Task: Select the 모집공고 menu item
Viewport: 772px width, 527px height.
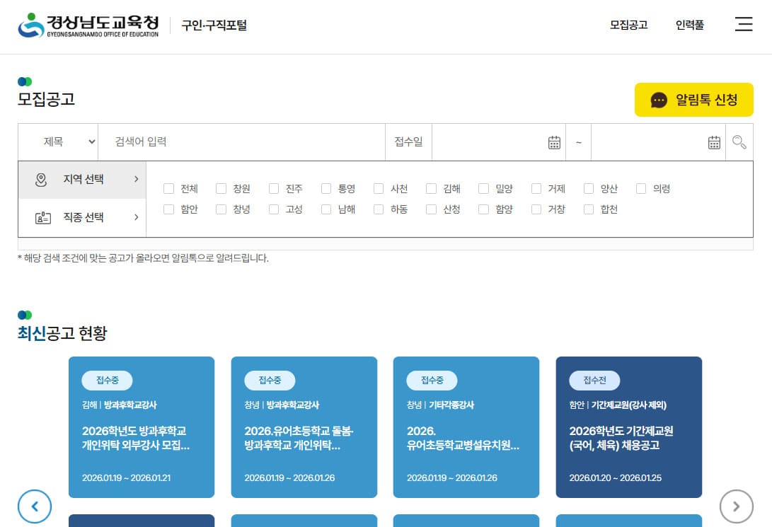Action: 628,23
